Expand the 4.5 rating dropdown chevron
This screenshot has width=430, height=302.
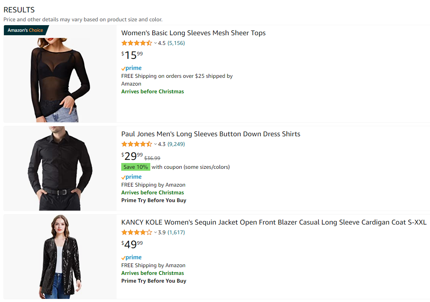[155, 43]
